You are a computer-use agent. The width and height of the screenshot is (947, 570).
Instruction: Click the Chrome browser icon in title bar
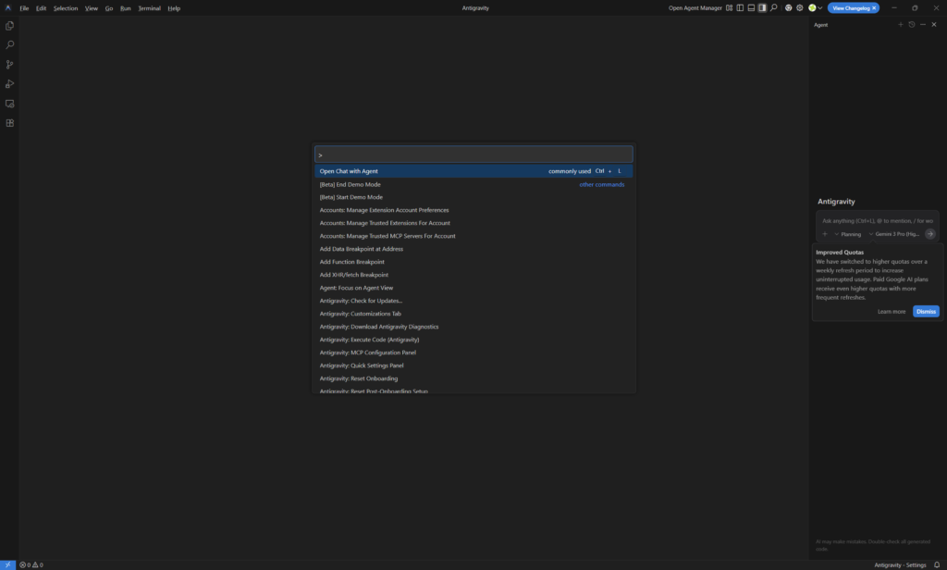[788, 8]
